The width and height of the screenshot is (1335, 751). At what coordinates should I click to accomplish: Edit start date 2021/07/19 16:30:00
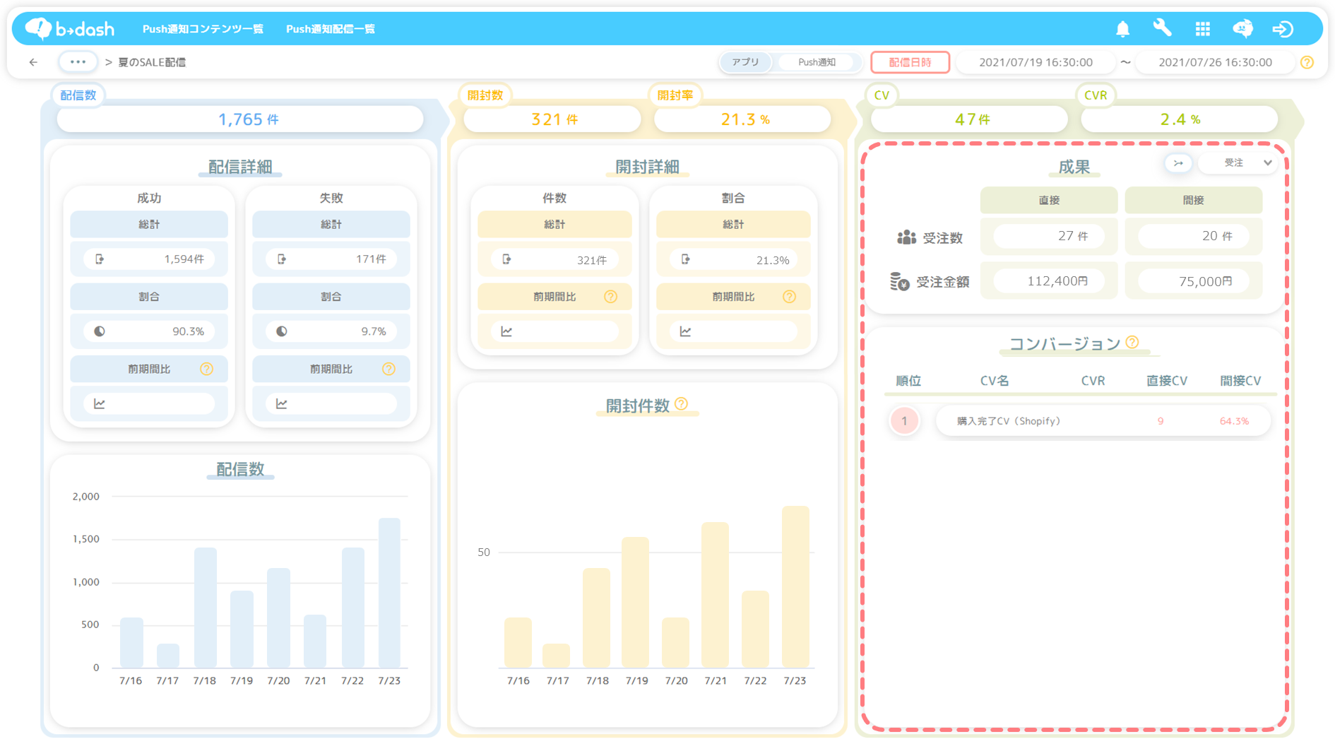pyautogui.click(x=1036, y=62)
